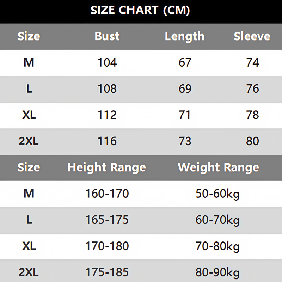282x282 pixels.
Task: Click the 60-70kg weight range cell
Action: click(217, 220)
